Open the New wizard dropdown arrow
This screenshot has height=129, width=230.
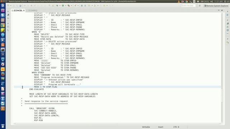(x=11, y=6)
